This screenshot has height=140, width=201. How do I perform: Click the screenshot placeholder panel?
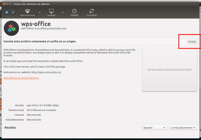tap(169, 70)
